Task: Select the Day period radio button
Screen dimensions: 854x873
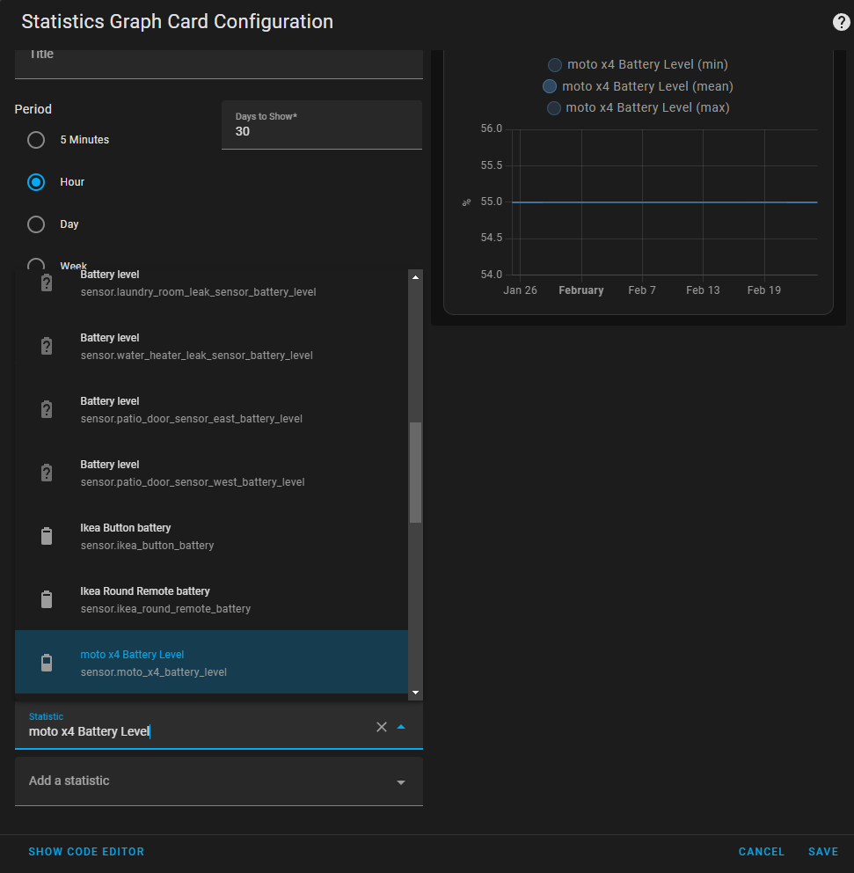Action: click(36, 224)
